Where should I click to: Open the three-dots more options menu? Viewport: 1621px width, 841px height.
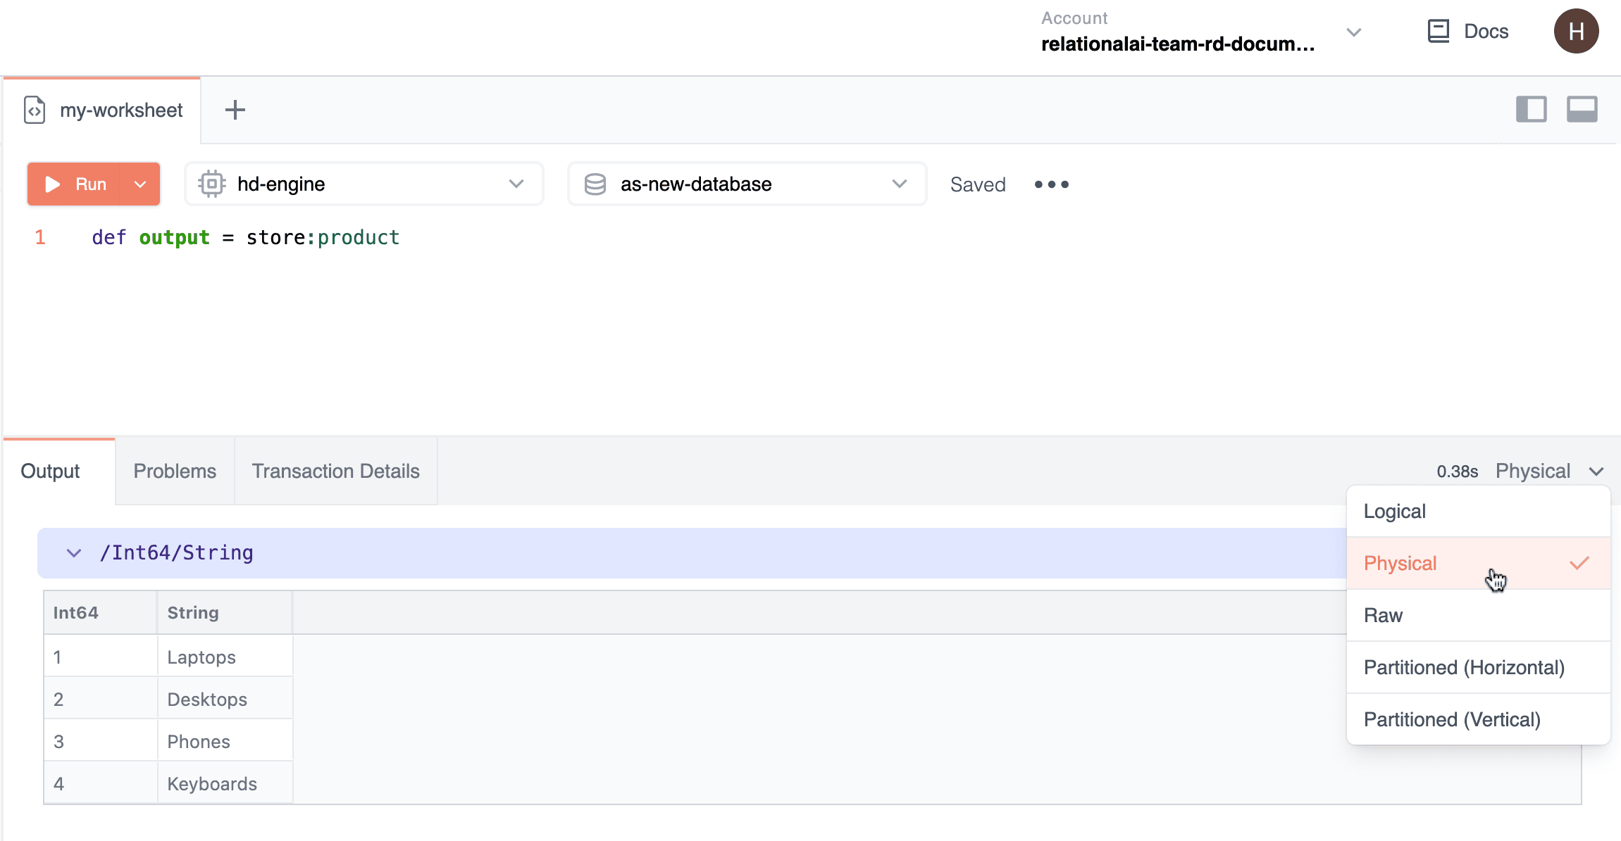pos(1051,184)
